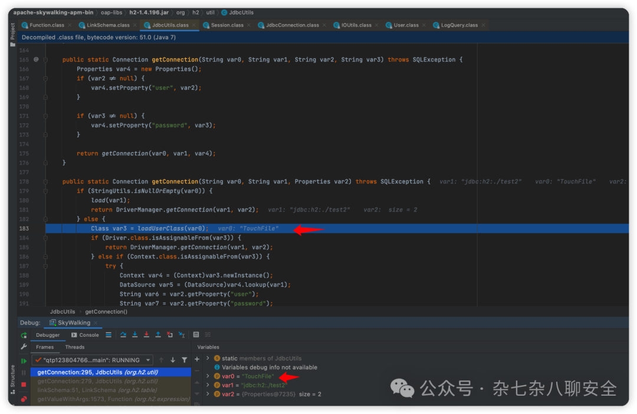637x414 pixels.
Task: Open the Structure tool window
Action: coord(12,380)
